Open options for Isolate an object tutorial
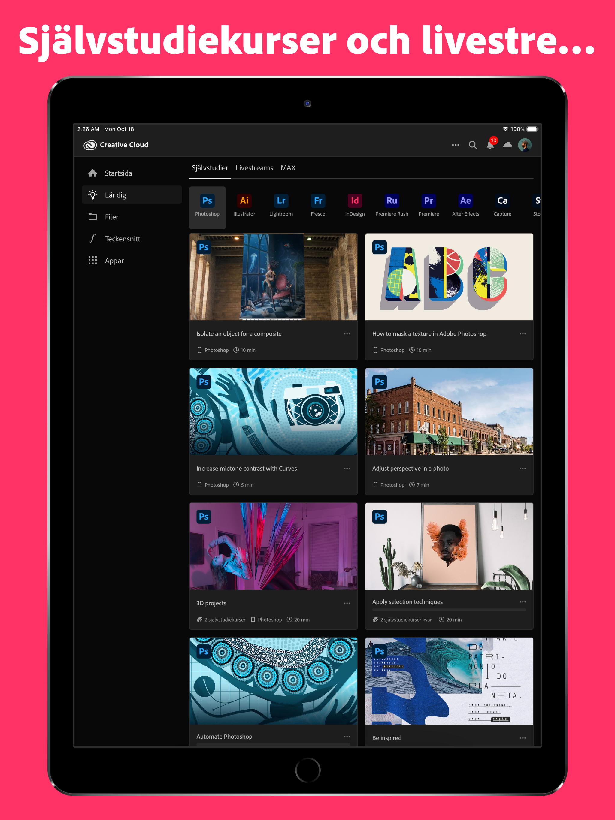The width and height of the screenshot is (615, 820). [x=347, y=334]
